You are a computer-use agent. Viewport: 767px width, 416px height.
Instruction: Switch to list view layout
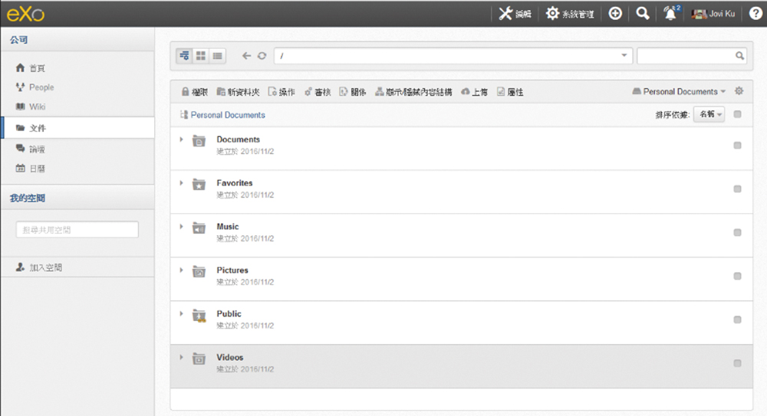point(218,56)
